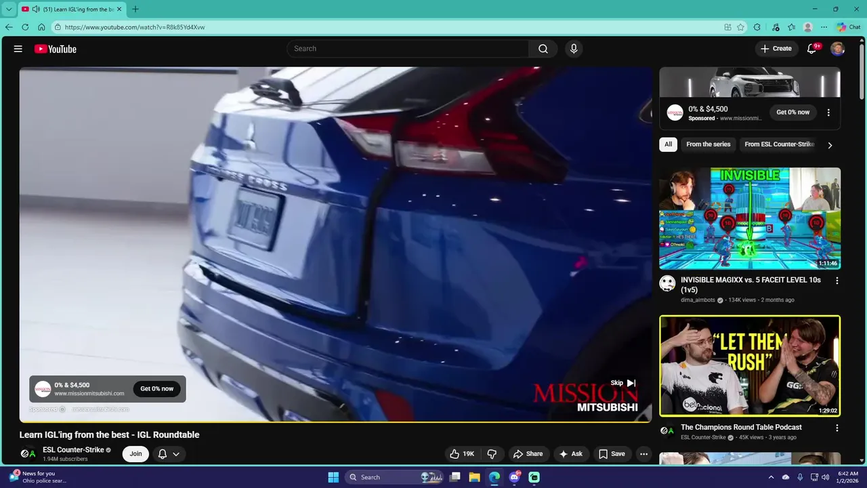Open File Explorer from taskbar
The width and height of the screenshot is (867, 488).
[x=475, y=477]
